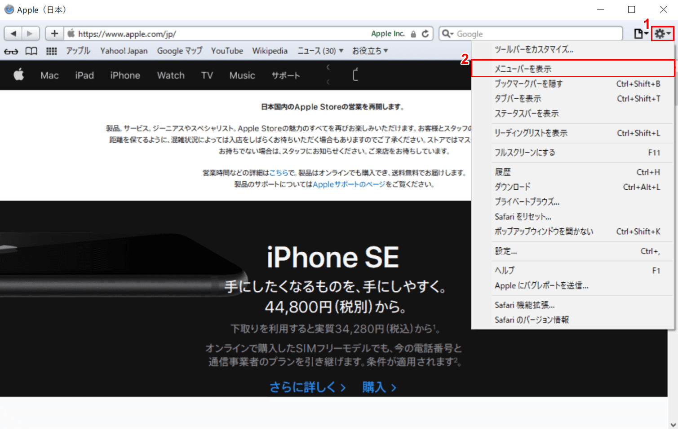Go to サポート in Apple navigation

coord(285,75)
